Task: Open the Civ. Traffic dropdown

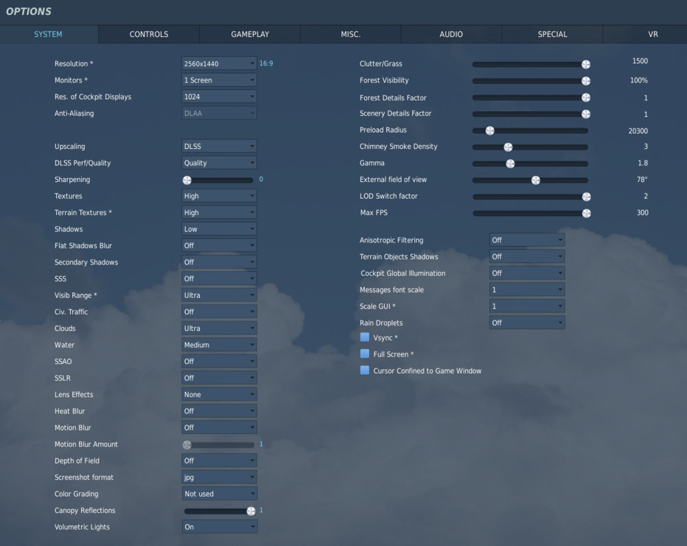Action: 219,312
